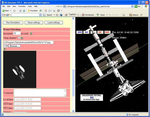Click the Load settings button
The height and width of the screenshot is (117, 150).
click(53, 23)
